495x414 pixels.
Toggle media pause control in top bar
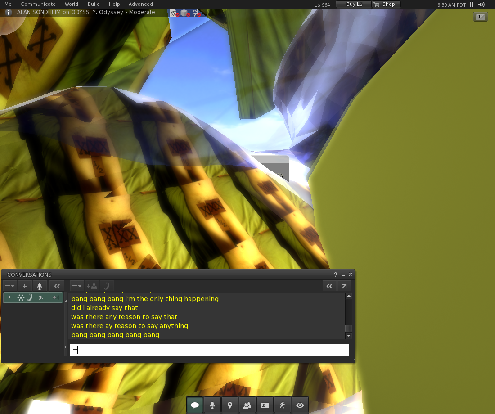(x=472, y=4)
